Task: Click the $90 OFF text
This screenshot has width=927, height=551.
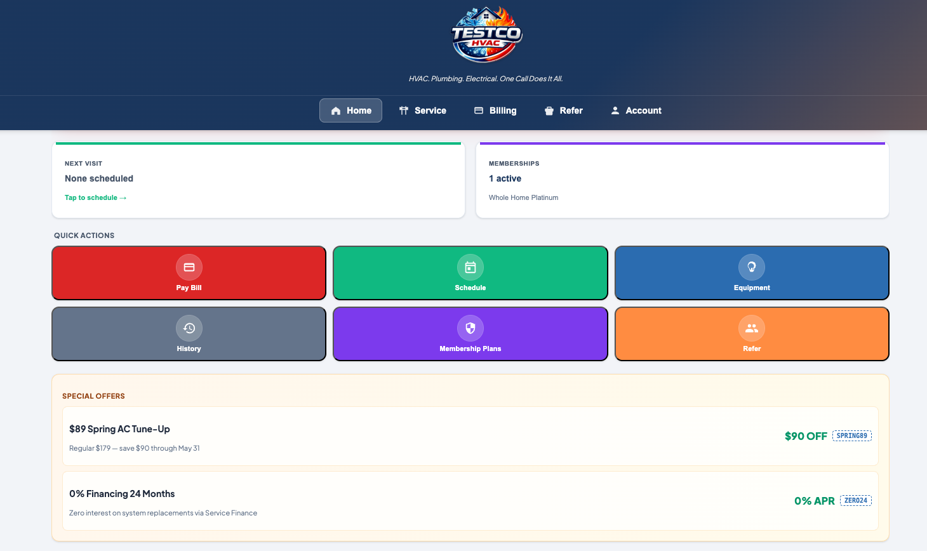Action: point(806,436)
